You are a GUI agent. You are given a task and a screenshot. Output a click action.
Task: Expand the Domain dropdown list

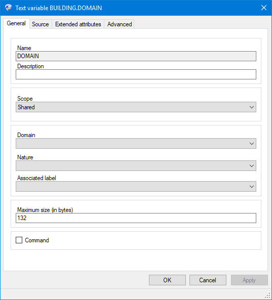tap(136, 143)
